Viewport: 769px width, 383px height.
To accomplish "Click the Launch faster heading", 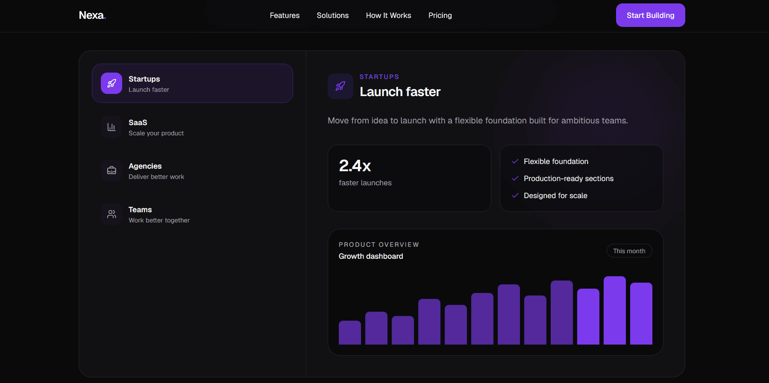I will (x=400, y=92).
